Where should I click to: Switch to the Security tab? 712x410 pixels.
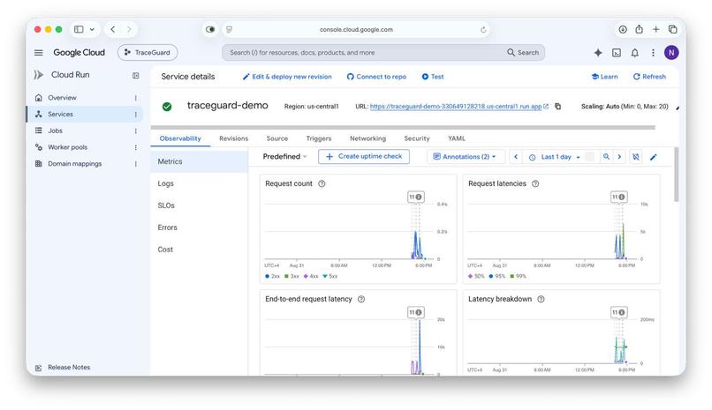[x=417, y=138]
